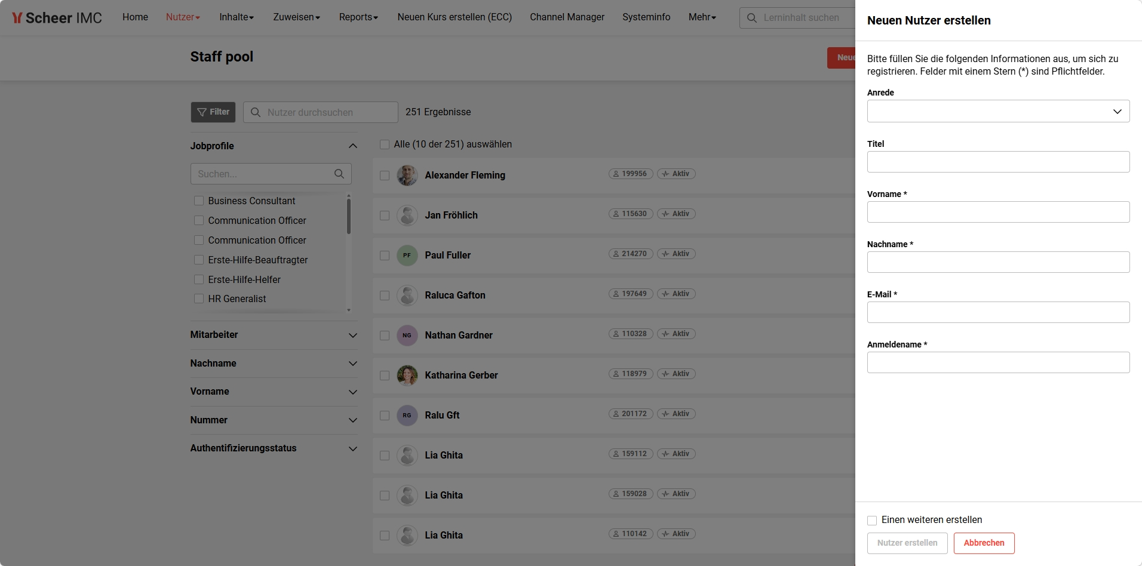1142x566 pixels.
Task: Click the magnifier icon in Nutzer durchsuchen
Action: [x=256, y=112]
